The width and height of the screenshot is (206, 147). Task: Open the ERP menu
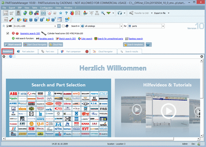(x=20, y=8)
